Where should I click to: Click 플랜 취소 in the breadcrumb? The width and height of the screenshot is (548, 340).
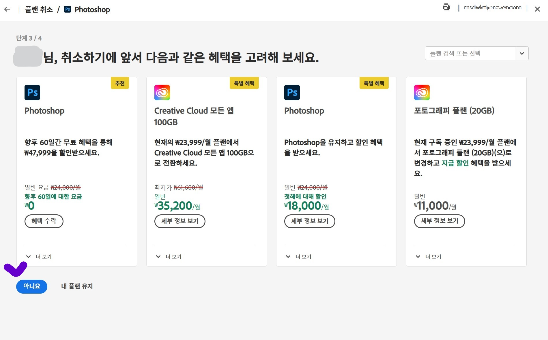[39, 10]
